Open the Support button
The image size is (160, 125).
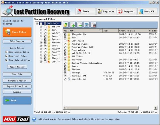pyautogui.click(x=127, y=11)
